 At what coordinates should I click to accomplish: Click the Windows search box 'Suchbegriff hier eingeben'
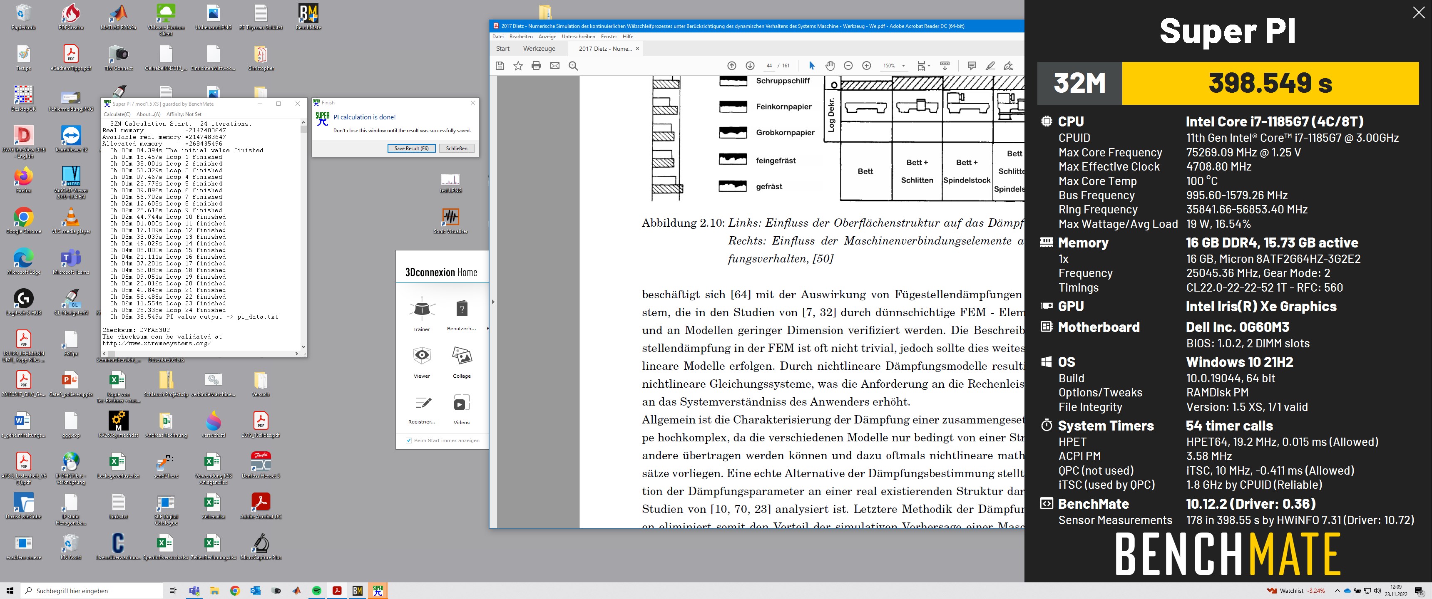[x=92, y=591]
